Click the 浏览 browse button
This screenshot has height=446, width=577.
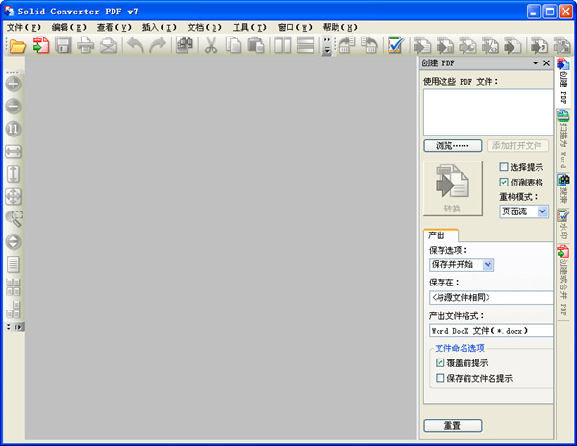coord(452,146)
